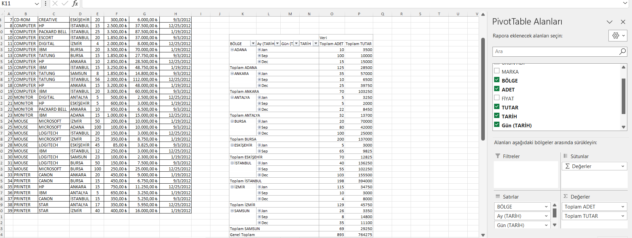Image resolution: width=632 pixels, height=238 pixels.
Task: Click the worksheet vertical scrollbar thumb
Action: pos(483,89)
